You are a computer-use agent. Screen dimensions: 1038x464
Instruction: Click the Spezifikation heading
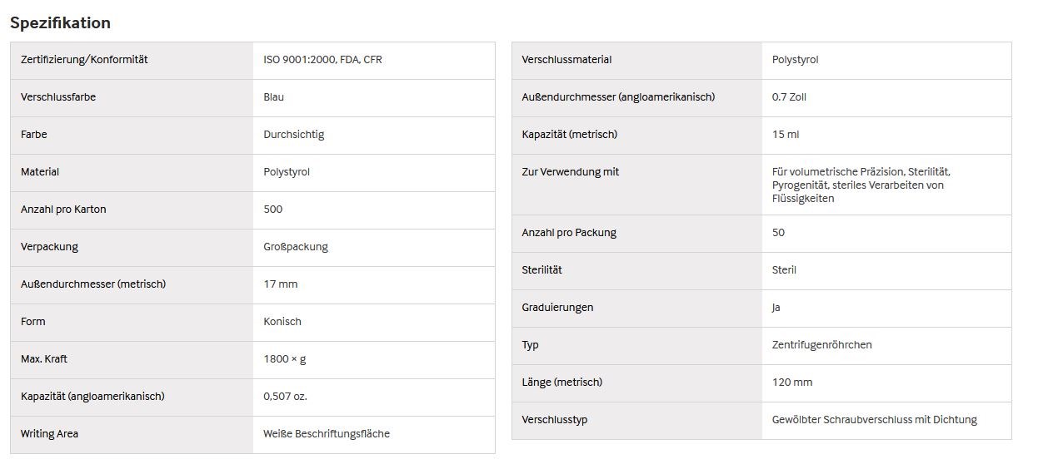click(x=60, y=22)
